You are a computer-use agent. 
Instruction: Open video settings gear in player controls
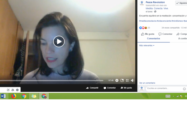tap(117, 81)
